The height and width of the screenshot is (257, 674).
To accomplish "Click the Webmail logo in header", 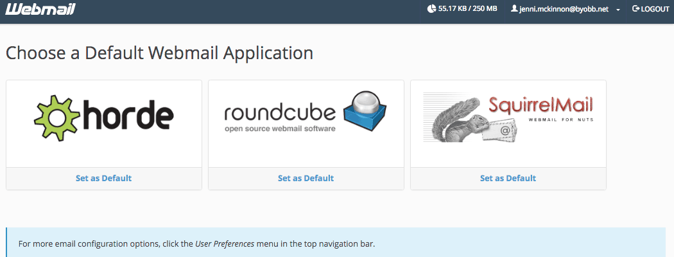I will [40, 9].
